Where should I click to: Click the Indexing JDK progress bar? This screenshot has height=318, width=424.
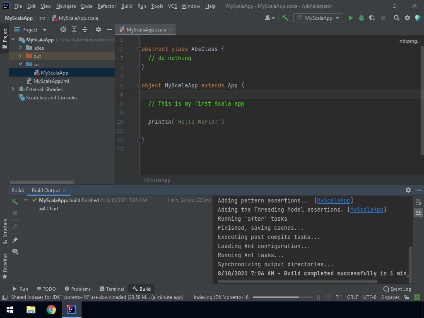click(x=284, y=297)
